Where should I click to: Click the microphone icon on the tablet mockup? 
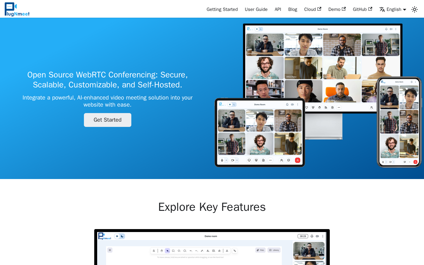tap(222, 160)
